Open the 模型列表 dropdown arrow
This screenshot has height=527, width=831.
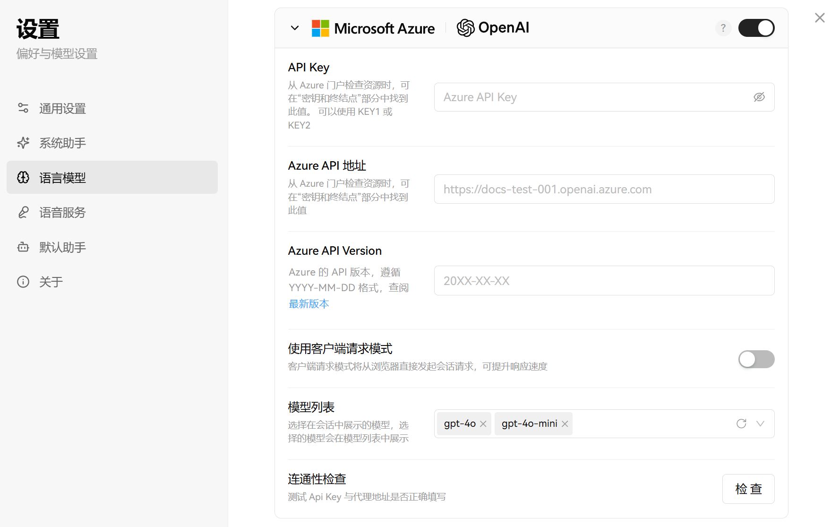(x=760, y=423)
